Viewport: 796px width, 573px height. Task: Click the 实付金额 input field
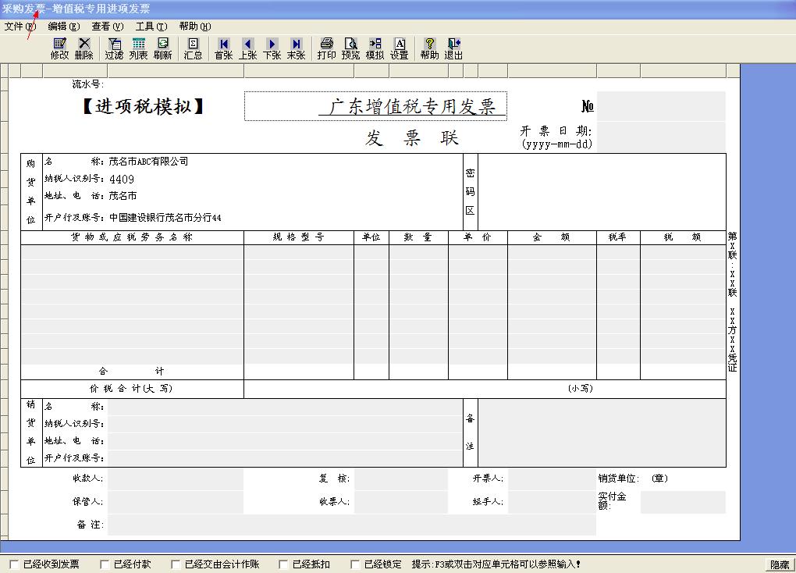point(683,502)
